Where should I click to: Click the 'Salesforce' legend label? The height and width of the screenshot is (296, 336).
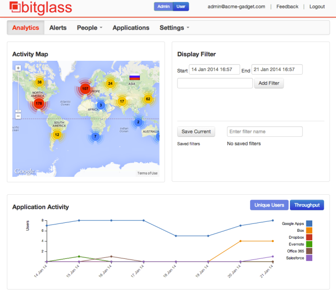point(295,258)
